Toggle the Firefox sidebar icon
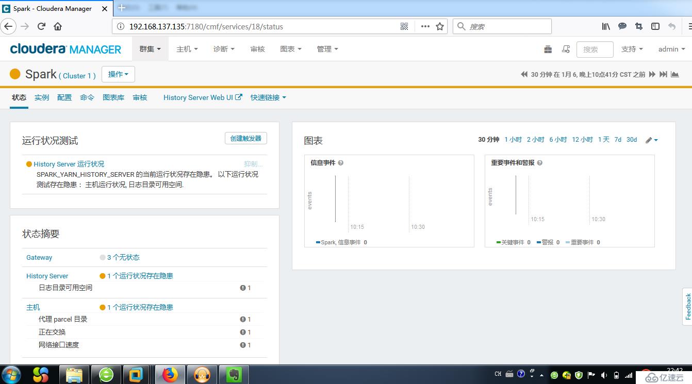 tap(655, 26)
